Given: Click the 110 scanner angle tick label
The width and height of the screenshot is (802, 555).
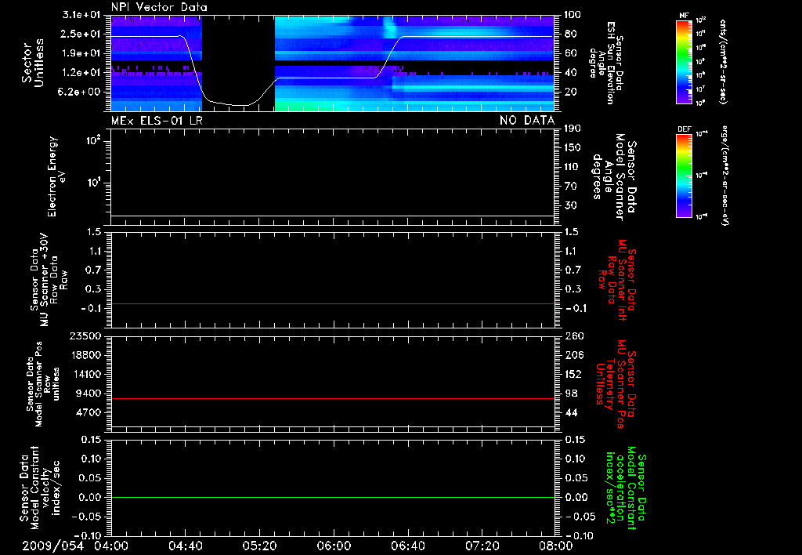Looking at the screenshot, I should (573, 167).
